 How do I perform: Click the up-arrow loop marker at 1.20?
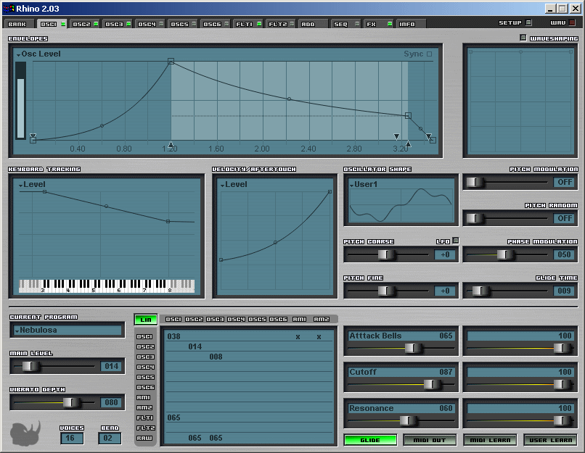pos(171,144)
